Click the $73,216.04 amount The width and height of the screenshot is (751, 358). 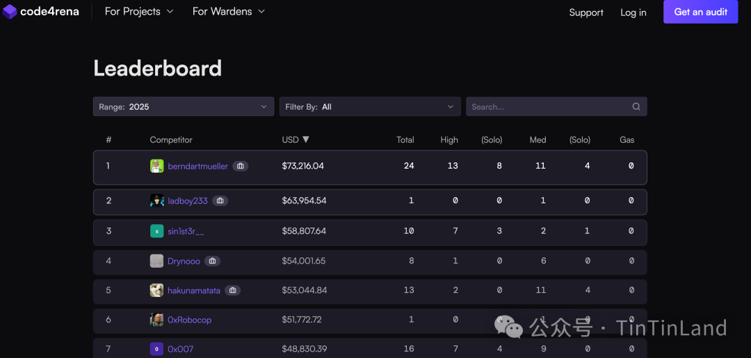click(302, 166)
